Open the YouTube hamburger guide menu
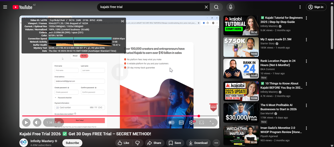Screen dimensions: 334x147 pyautogui.click(x=5, y=7)
